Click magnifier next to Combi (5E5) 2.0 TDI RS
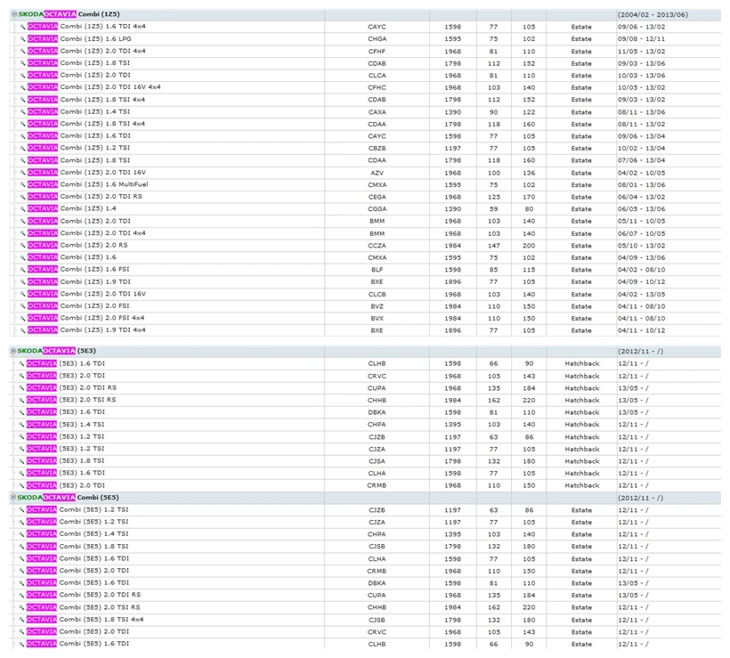 coord(21,595)
